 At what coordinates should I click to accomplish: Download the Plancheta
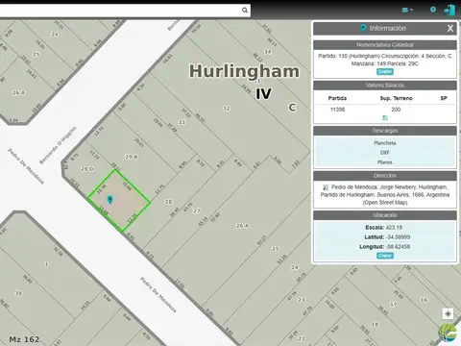pyautogui.click(x=385, y=143)
